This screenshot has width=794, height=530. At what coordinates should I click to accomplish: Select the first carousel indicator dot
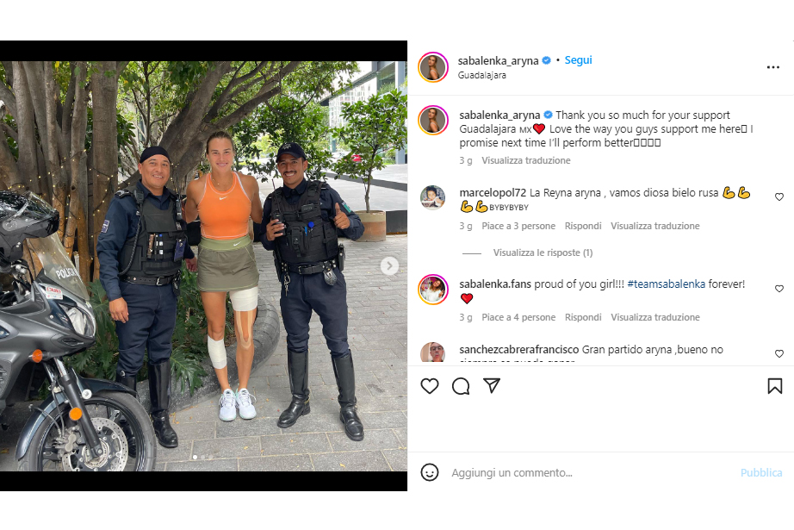pyautogui.click(x=195, y=457)
